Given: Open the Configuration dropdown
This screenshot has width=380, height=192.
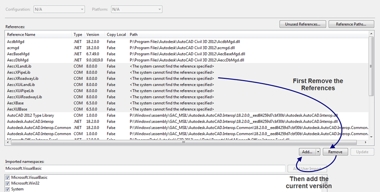Looking at the screenshot, I should 59,9.
